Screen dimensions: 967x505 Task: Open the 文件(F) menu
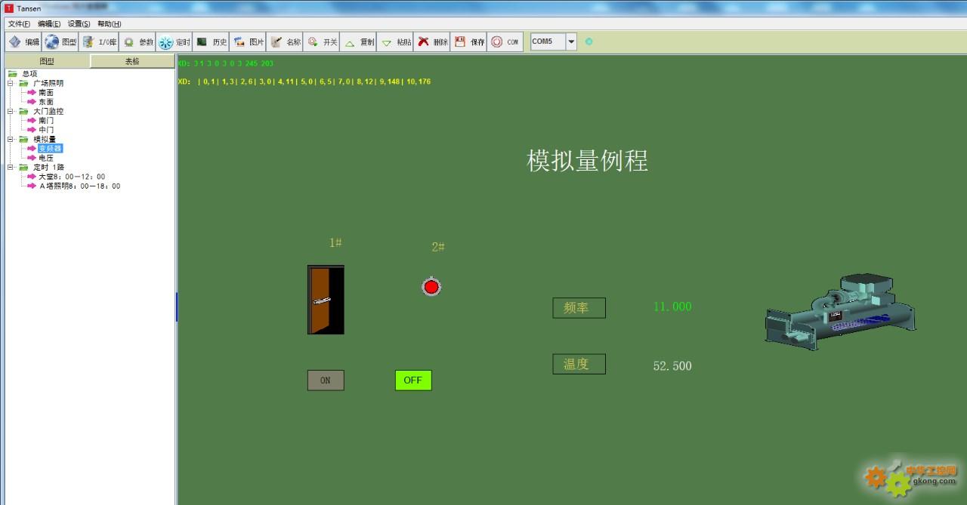pos(19,23)
